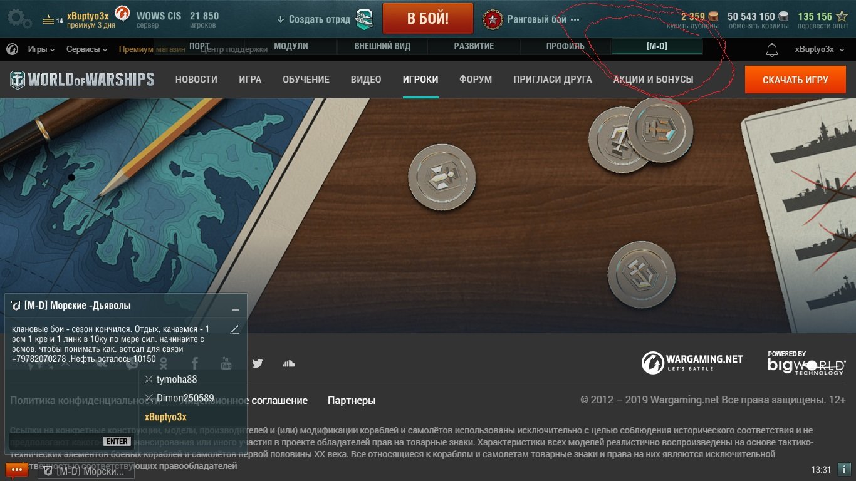Click the pencil icon to edit clan message
The image size is (856, 481).
pos(235,329)
